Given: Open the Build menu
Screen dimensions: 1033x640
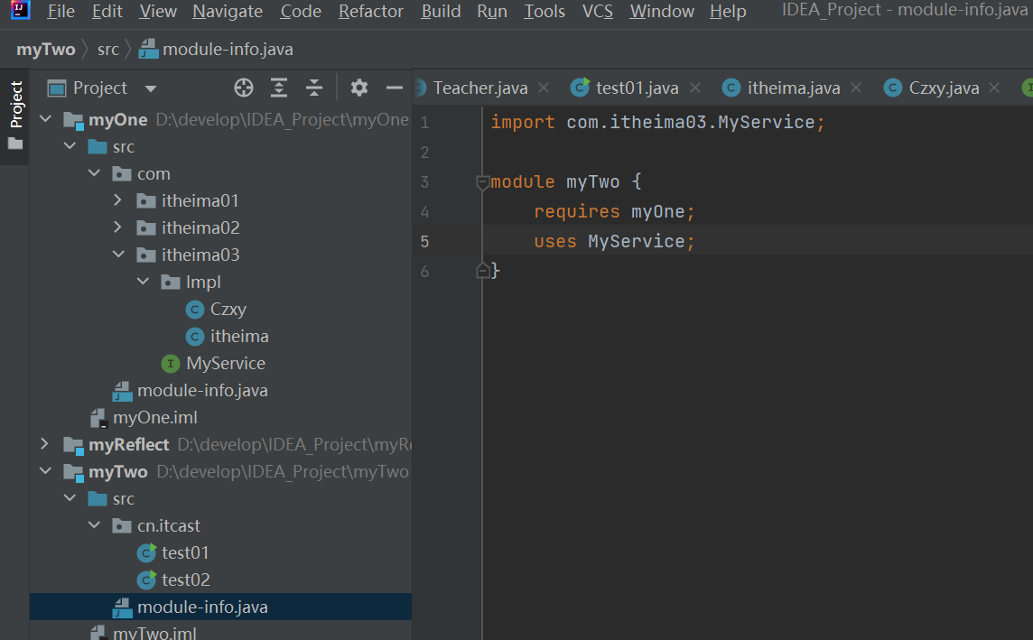Looking at the screenshot, I should (441, 12).
